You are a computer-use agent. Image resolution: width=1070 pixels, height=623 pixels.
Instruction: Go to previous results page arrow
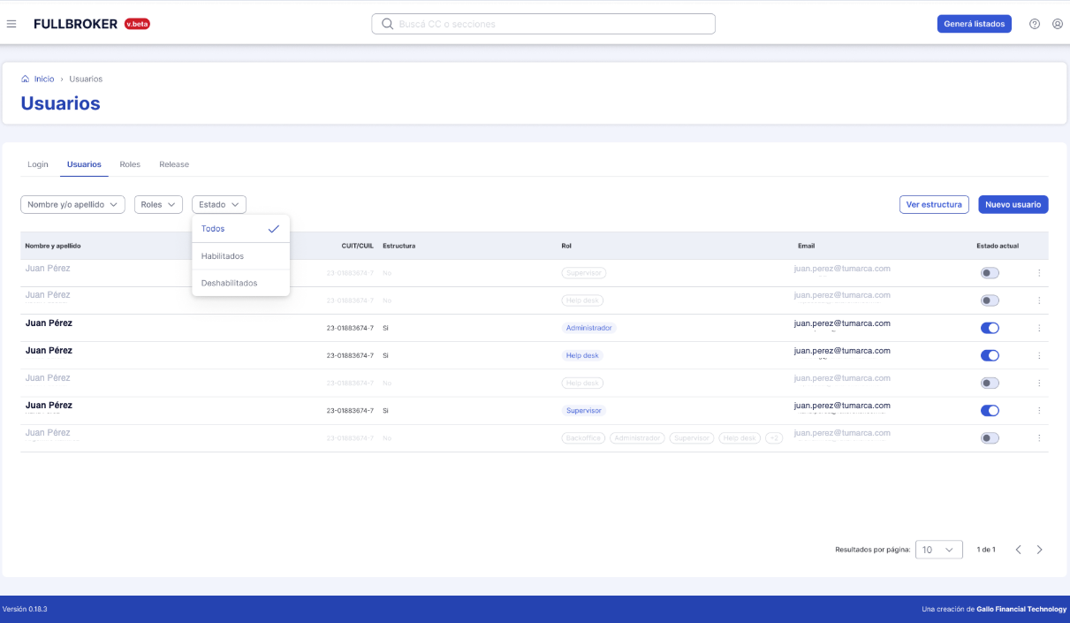tap(1018, 550)
